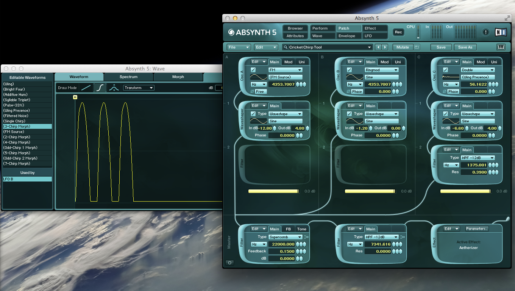The image size is (515, 291).
Task: Click the Mutate button
Action: tap(403, 47)
